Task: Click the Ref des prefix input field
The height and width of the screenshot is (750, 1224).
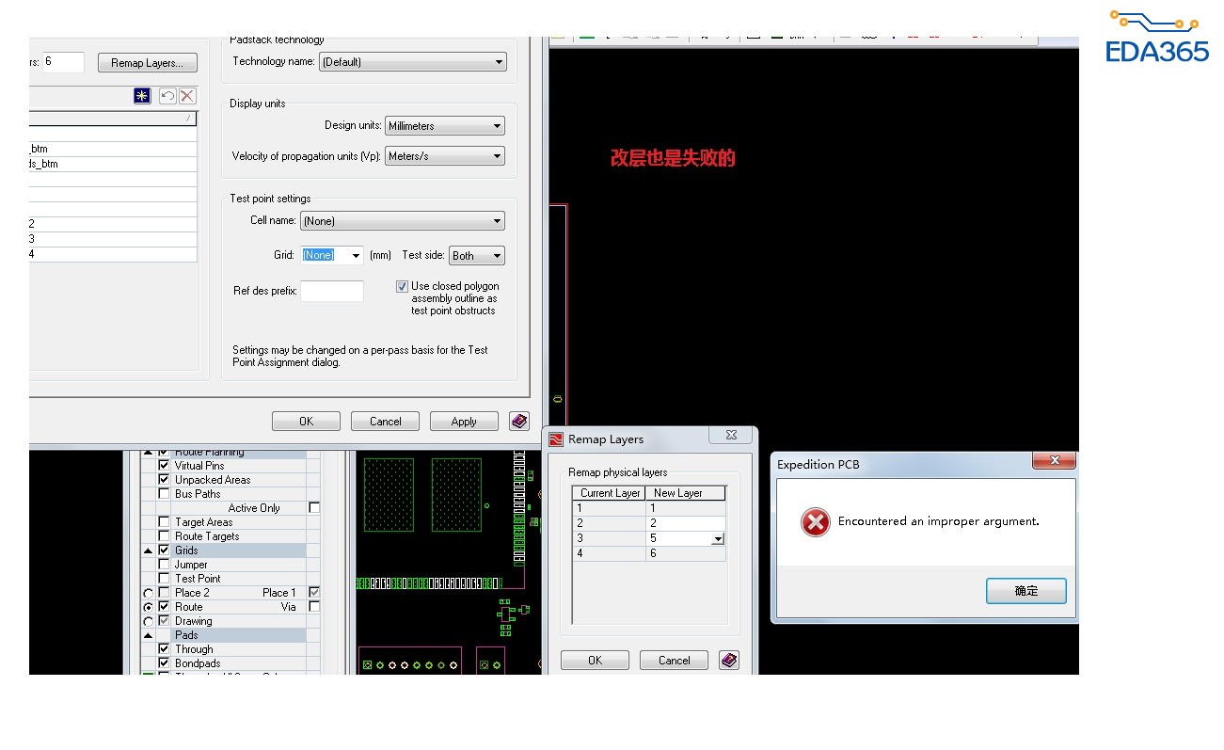Action: [331, 292]
